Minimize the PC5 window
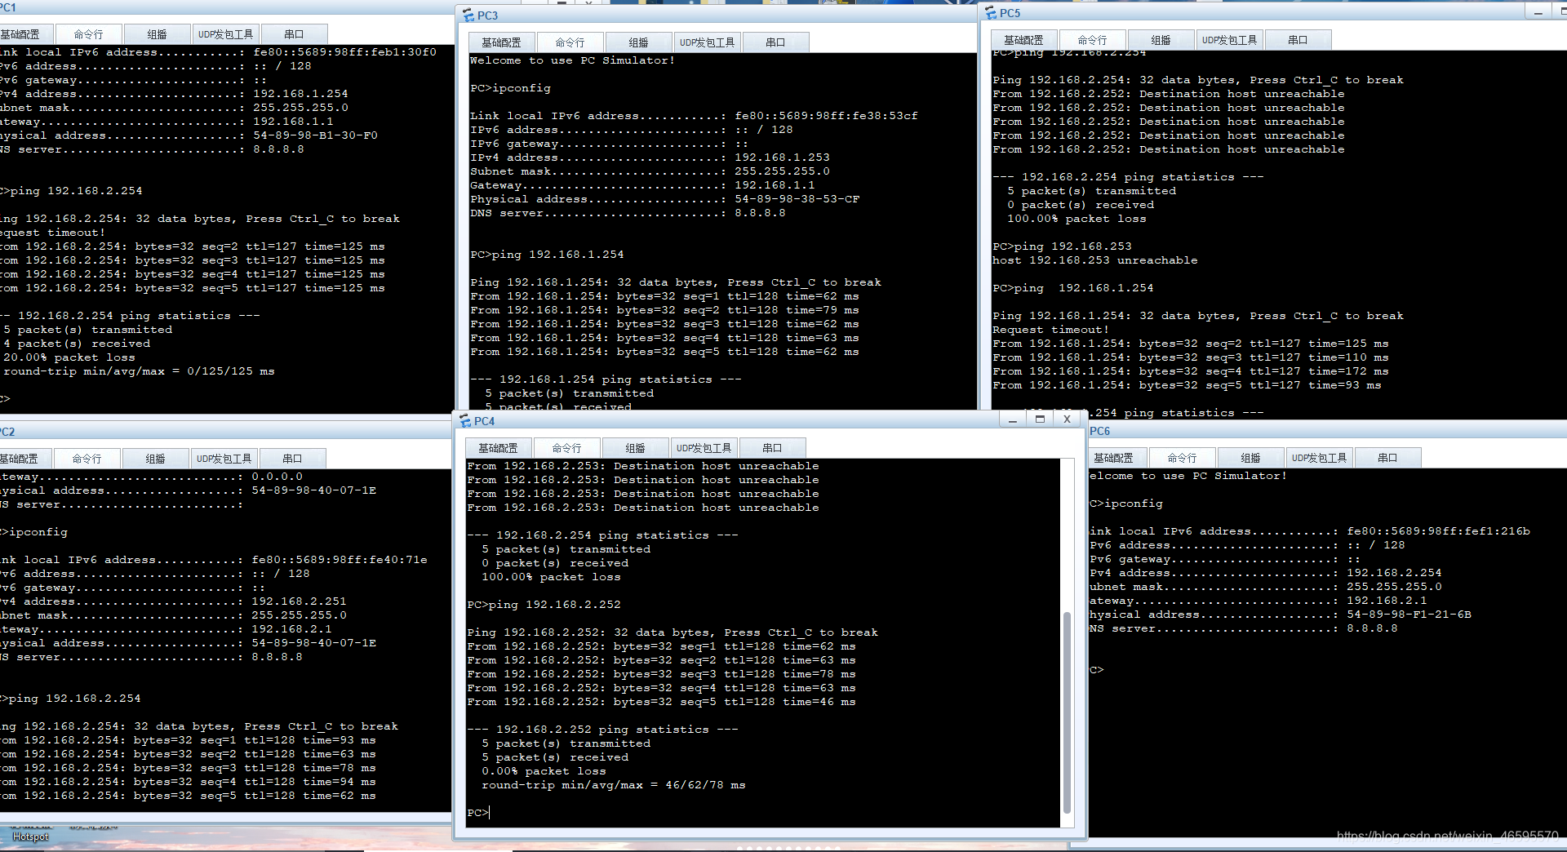The height and width of the screenshot is (852, 1567). (1538, 12)
